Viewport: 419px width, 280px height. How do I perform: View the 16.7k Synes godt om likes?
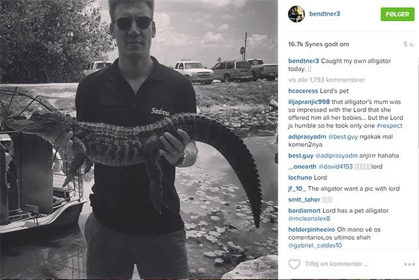tap(318, 44)
